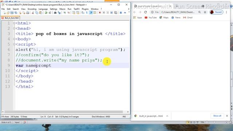Screen dimensions: 233x131
Task: Open the Run menu
Action: [70, 9]
